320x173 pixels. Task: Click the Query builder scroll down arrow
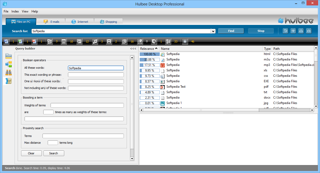pos(132,158)
